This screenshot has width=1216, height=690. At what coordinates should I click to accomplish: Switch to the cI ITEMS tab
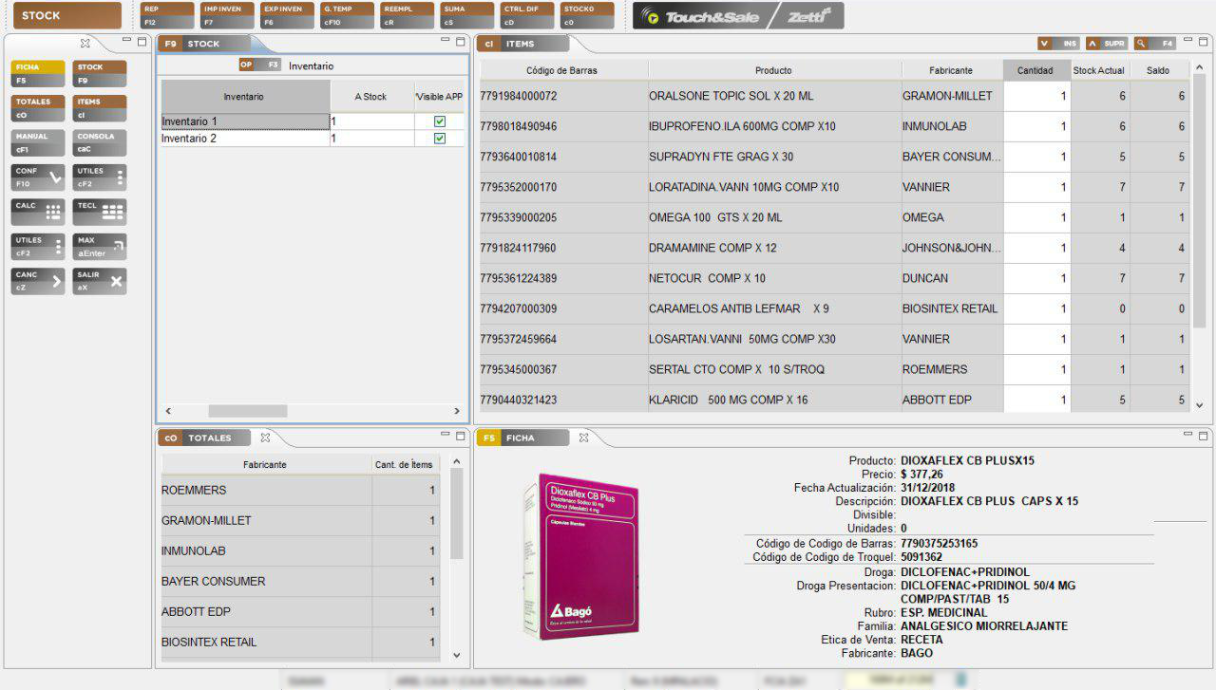pyautogui.click(x=521, y=44)
